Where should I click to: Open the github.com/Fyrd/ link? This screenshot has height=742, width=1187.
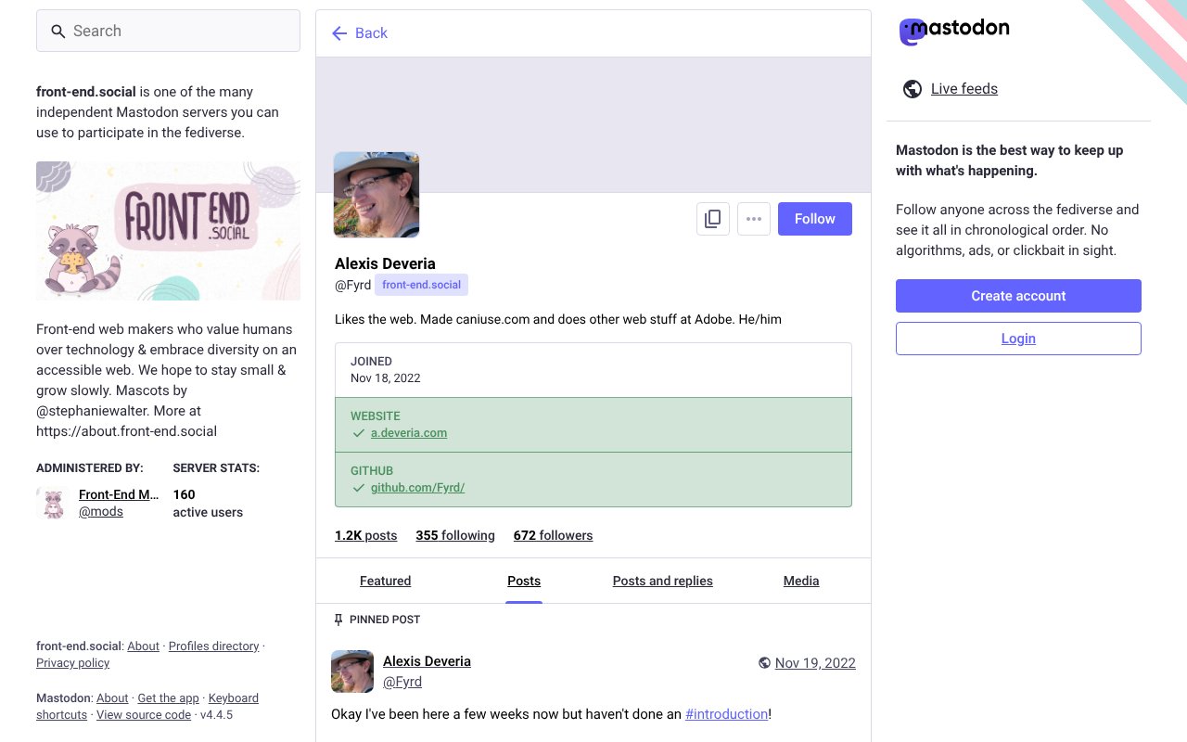click(417, 488)
